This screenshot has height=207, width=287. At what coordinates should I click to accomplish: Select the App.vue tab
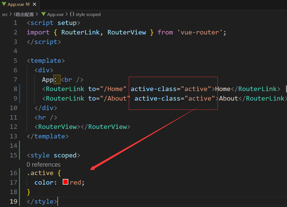(x=20, y=4)
